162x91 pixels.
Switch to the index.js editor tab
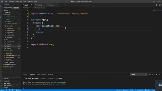point(51,5)
